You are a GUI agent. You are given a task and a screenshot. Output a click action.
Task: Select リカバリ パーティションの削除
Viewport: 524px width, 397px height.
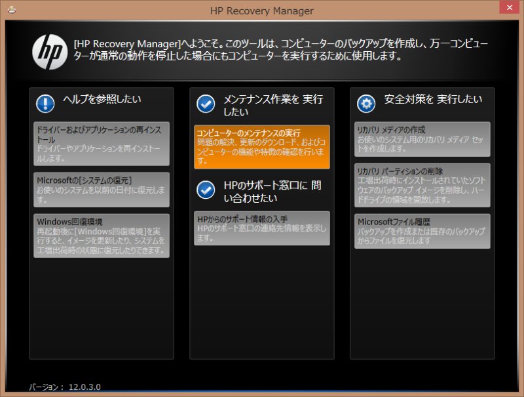422,186
